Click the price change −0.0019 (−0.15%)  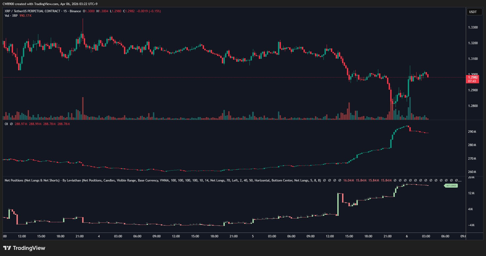149,11
